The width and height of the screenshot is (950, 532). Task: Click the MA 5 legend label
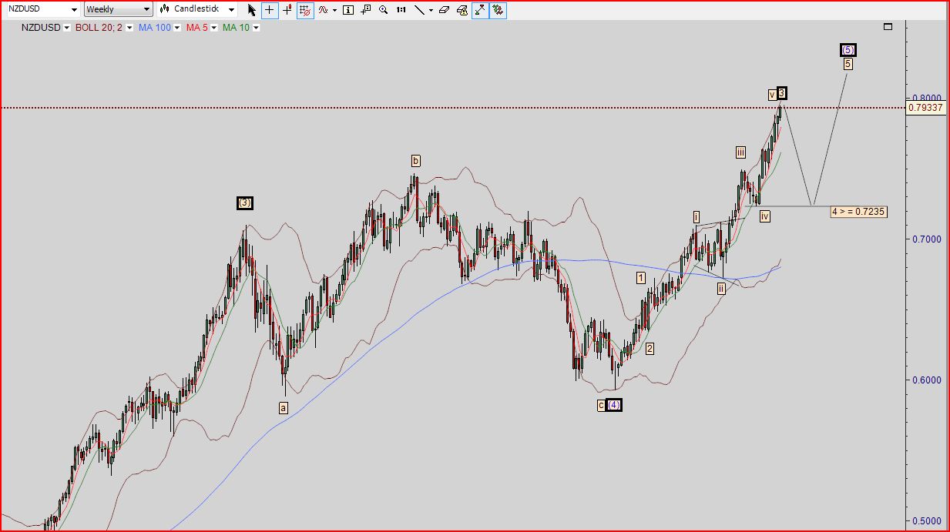pyautogui.click(x=196, y=28)
